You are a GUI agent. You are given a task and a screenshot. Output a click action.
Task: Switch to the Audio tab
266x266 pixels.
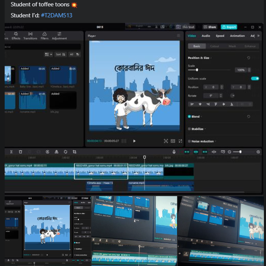pos(205,36)
